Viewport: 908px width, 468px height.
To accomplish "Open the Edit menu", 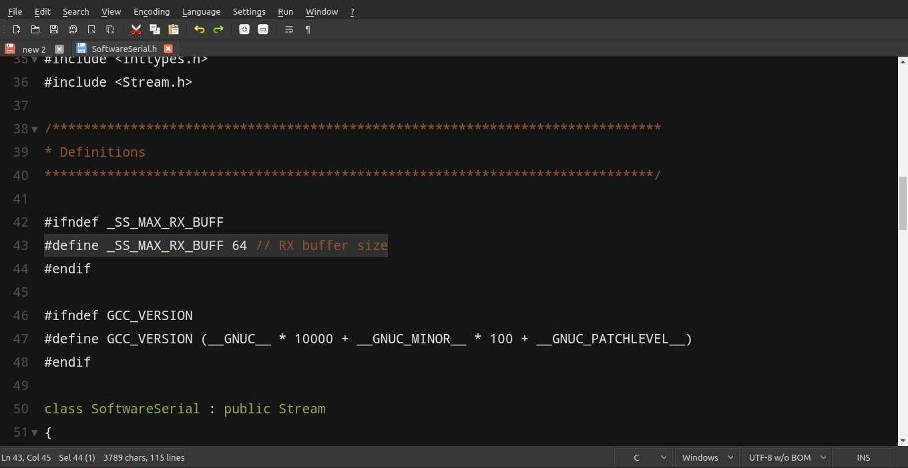I will click(x=42, y=11).
